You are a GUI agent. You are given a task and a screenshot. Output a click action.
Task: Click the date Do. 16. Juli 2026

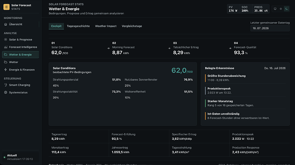coord(275,68)
